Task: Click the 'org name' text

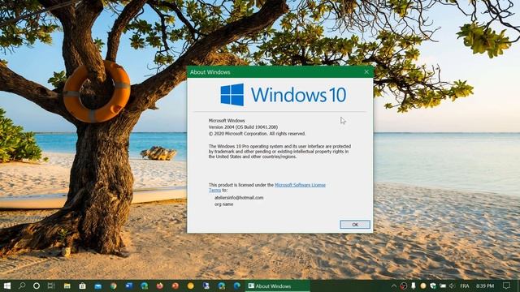Action: tap(224, 204)
